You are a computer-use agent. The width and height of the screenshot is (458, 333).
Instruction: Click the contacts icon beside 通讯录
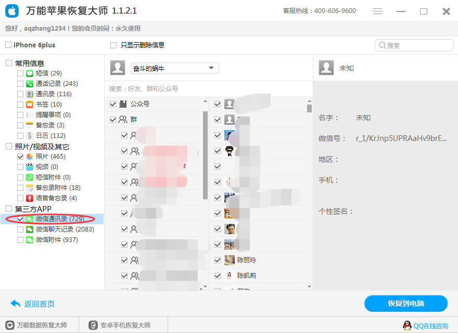30,94
